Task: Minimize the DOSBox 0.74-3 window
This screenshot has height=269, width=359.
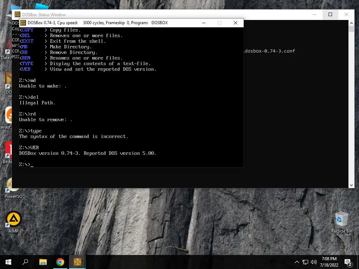Action: 204,23
